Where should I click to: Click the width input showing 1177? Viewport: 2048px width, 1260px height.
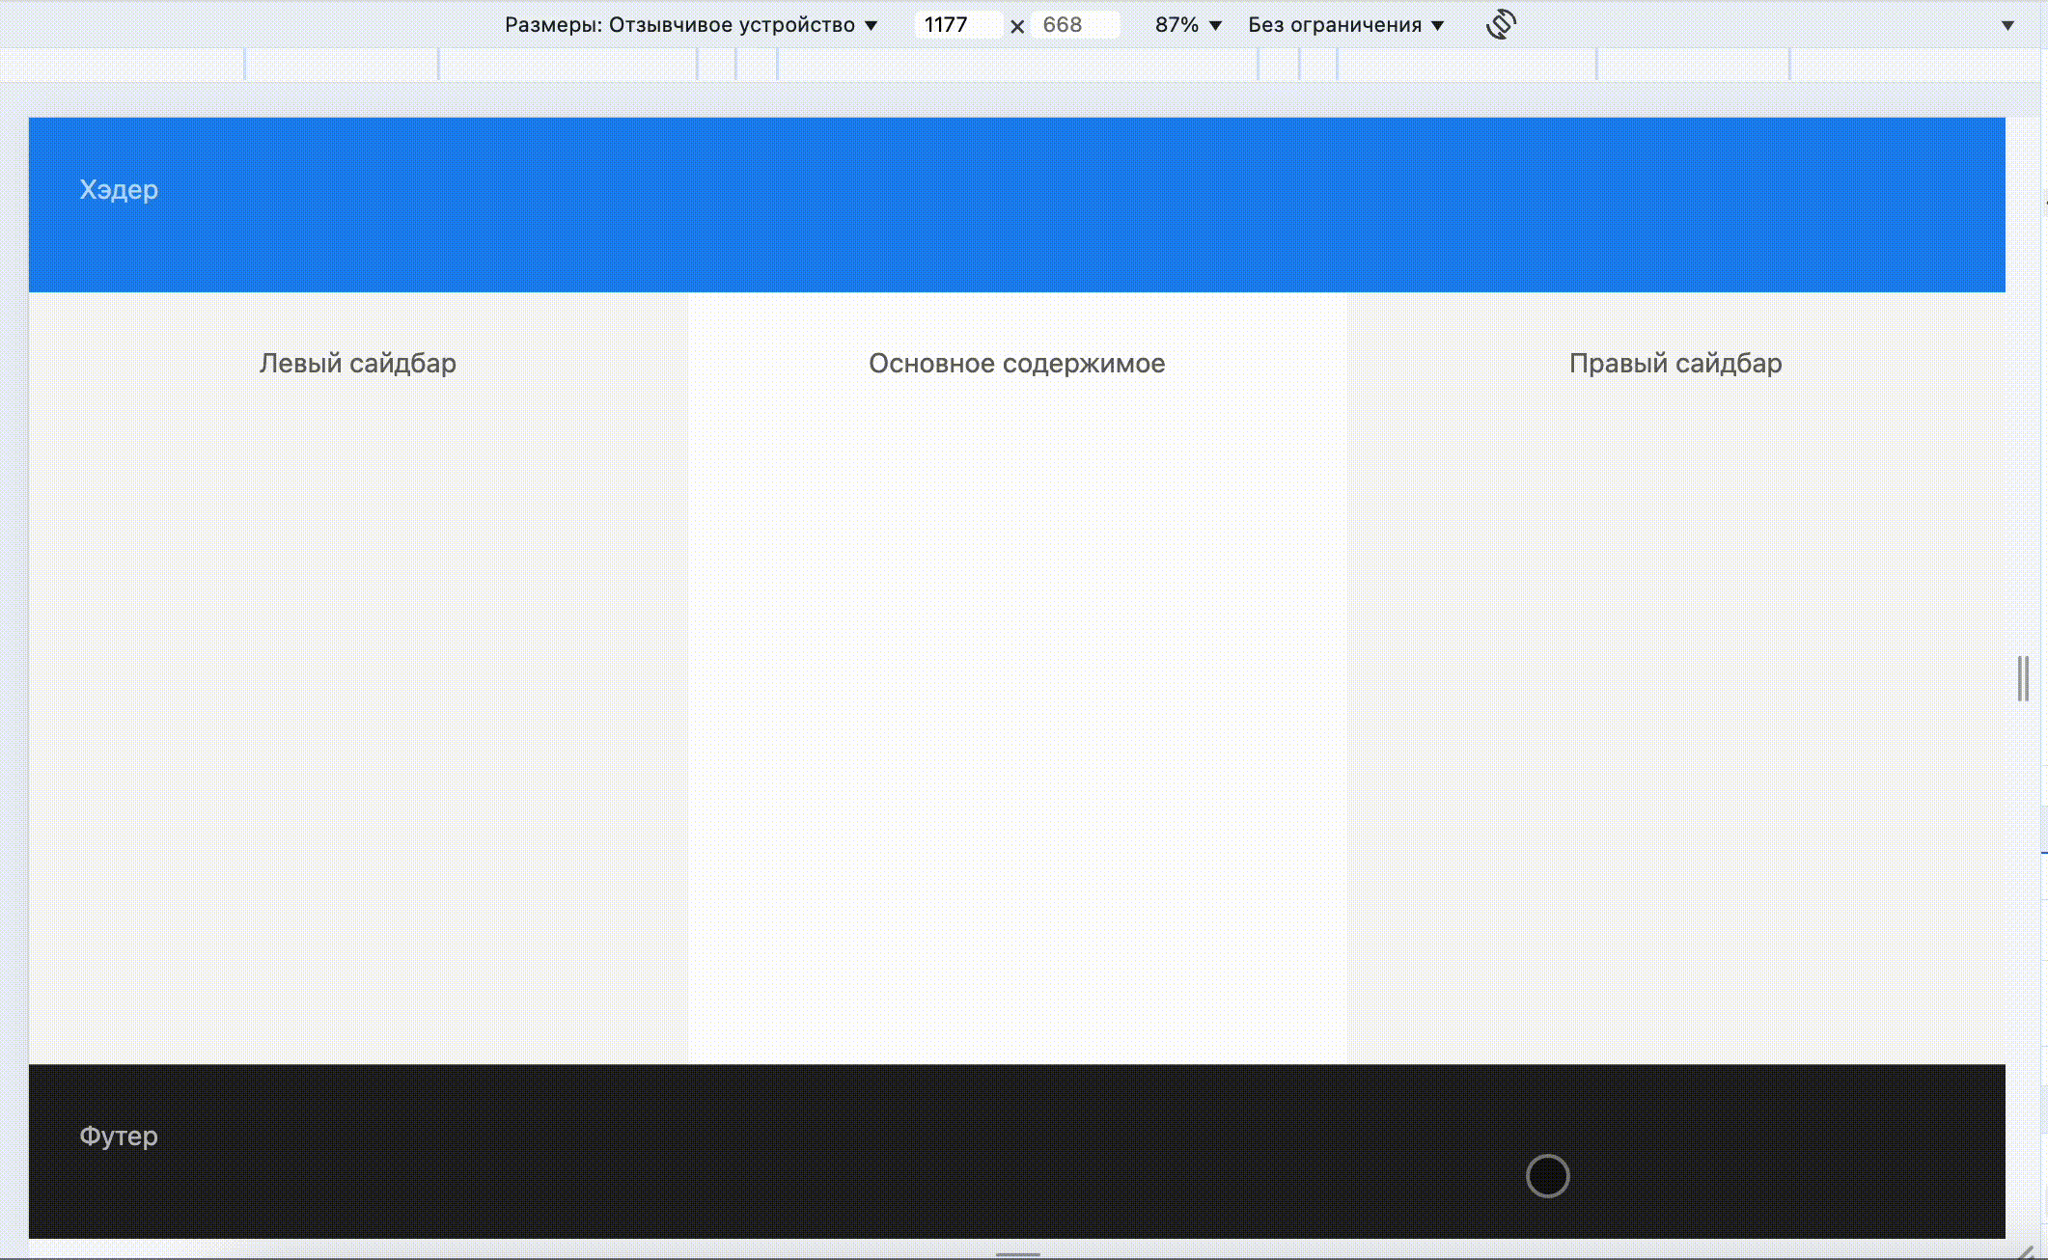click(x=960, y=25)
